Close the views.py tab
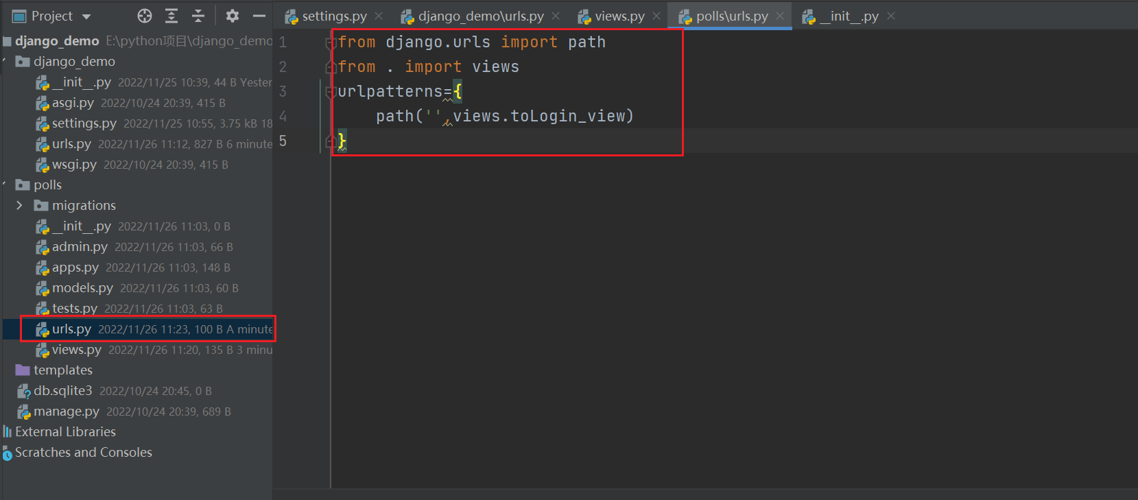 point(656,16)
